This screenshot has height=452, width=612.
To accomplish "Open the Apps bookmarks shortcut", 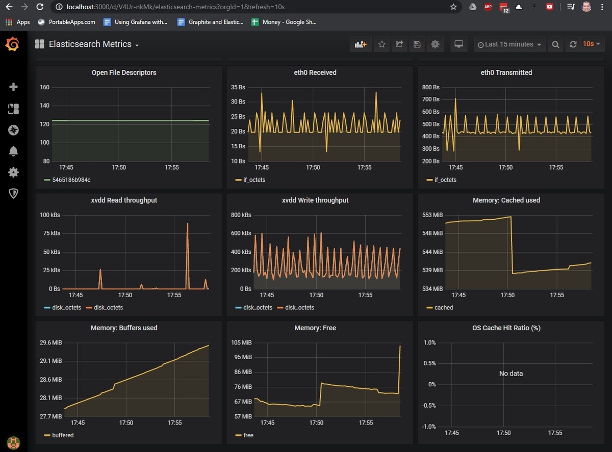I will [18, 22].
